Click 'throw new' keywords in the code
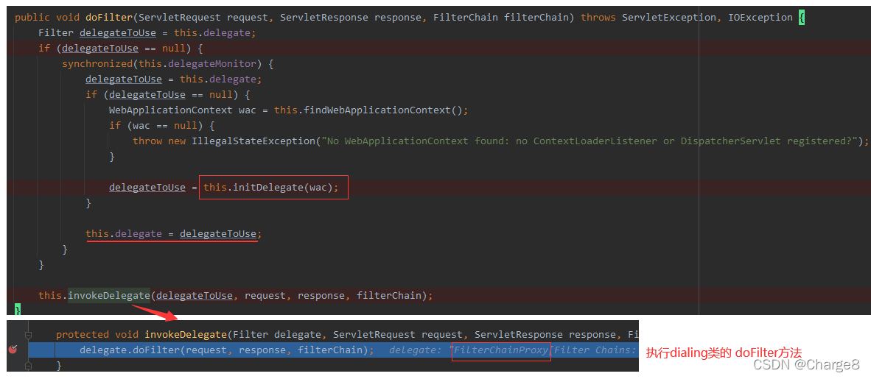This screenshot has width=871, height=379. (x=159, y=141)
